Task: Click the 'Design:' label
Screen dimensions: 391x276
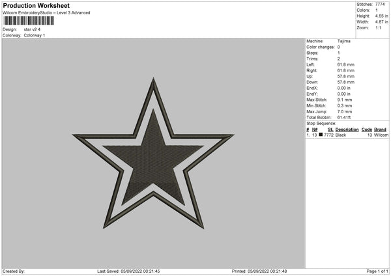Action: point(10,29)
